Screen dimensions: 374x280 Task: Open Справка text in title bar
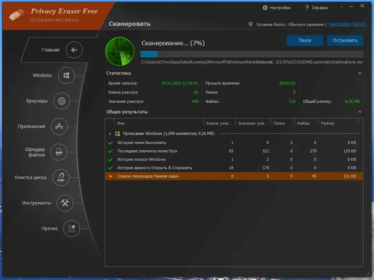(x=320, y=7)
